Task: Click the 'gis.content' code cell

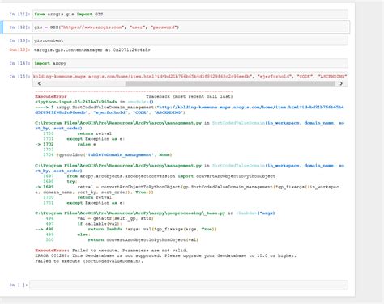Action: tap(190, 40)
